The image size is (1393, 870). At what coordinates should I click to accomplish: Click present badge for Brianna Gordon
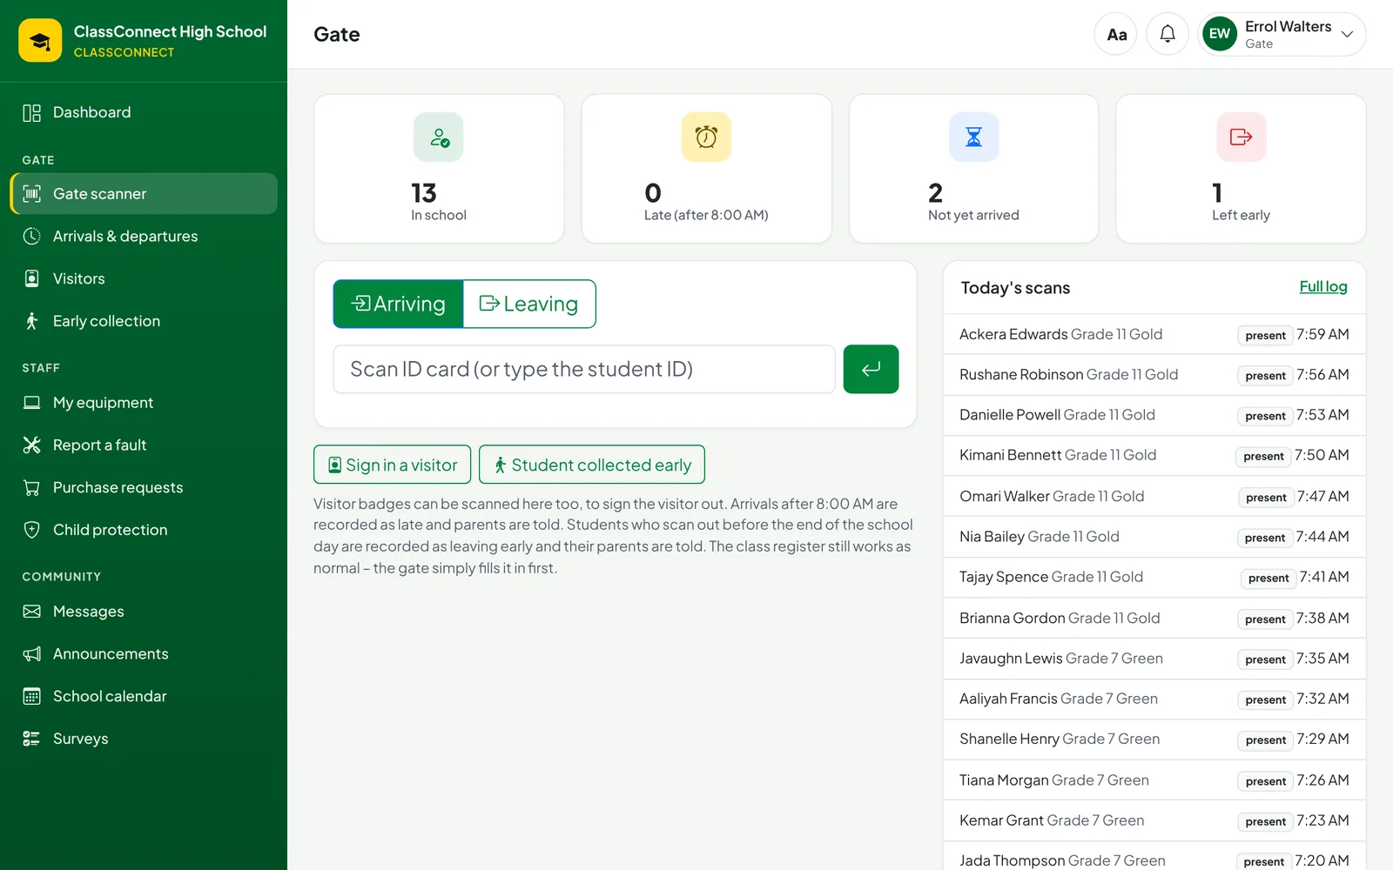click(x=1265, y=619)
